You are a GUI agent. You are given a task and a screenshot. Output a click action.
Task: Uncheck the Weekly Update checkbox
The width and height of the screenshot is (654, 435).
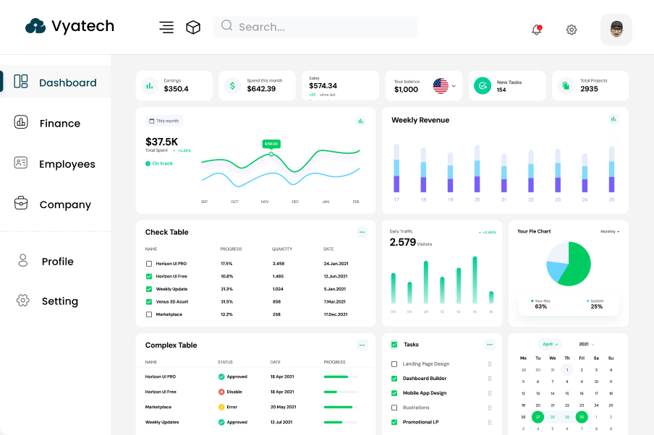(x=149, y=289)
